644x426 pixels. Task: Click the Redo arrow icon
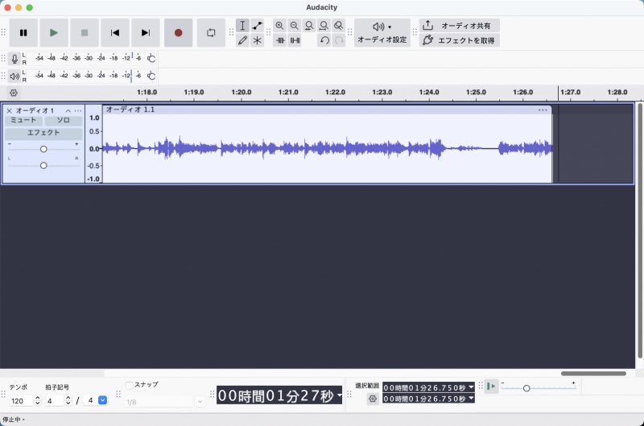coord(339,40)
